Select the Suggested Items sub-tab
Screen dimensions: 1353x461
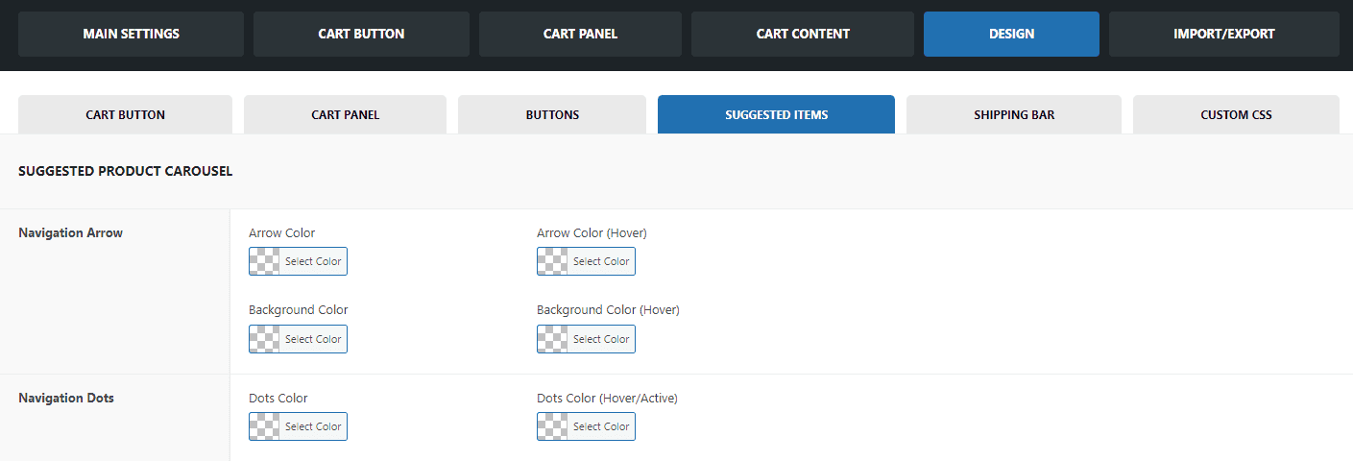(x=776, y=114)
